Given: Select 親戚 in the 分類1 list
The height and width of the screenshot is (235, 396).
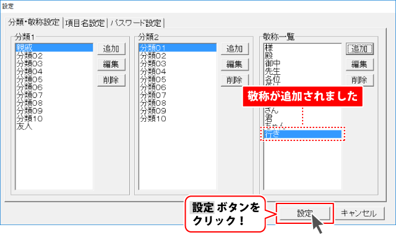Looking at the screenshot, I should tap(54, 48).
